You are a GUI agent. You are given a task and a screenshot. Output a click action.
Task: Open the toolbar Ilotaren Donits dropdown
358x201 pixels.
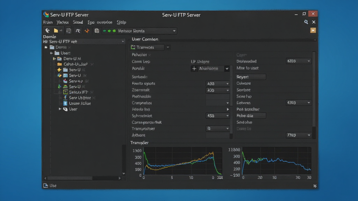(174, 31)
